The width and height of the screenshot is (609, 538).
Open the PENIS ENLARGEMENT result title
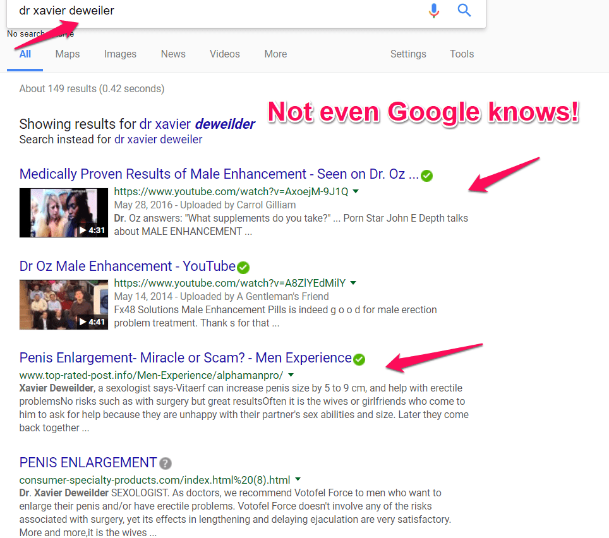tap(88, 463)
